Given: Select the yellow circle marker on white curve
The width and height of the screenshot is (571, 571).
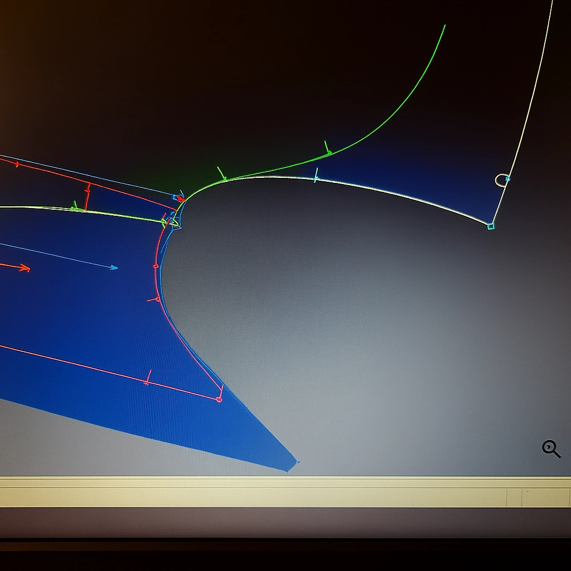Looking at the screenshot, I should [x=501, y=180].
